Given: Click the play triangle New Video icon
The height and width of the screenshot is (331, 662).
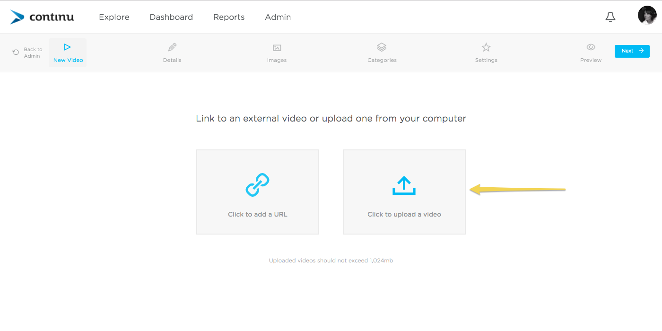Looking at the screenshot, I should point(68,47).
